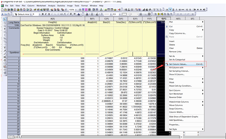This screenshot has height=139, width=226.
Task: Expand the Plot submenu in the context menu
Action: pos(184,22)
